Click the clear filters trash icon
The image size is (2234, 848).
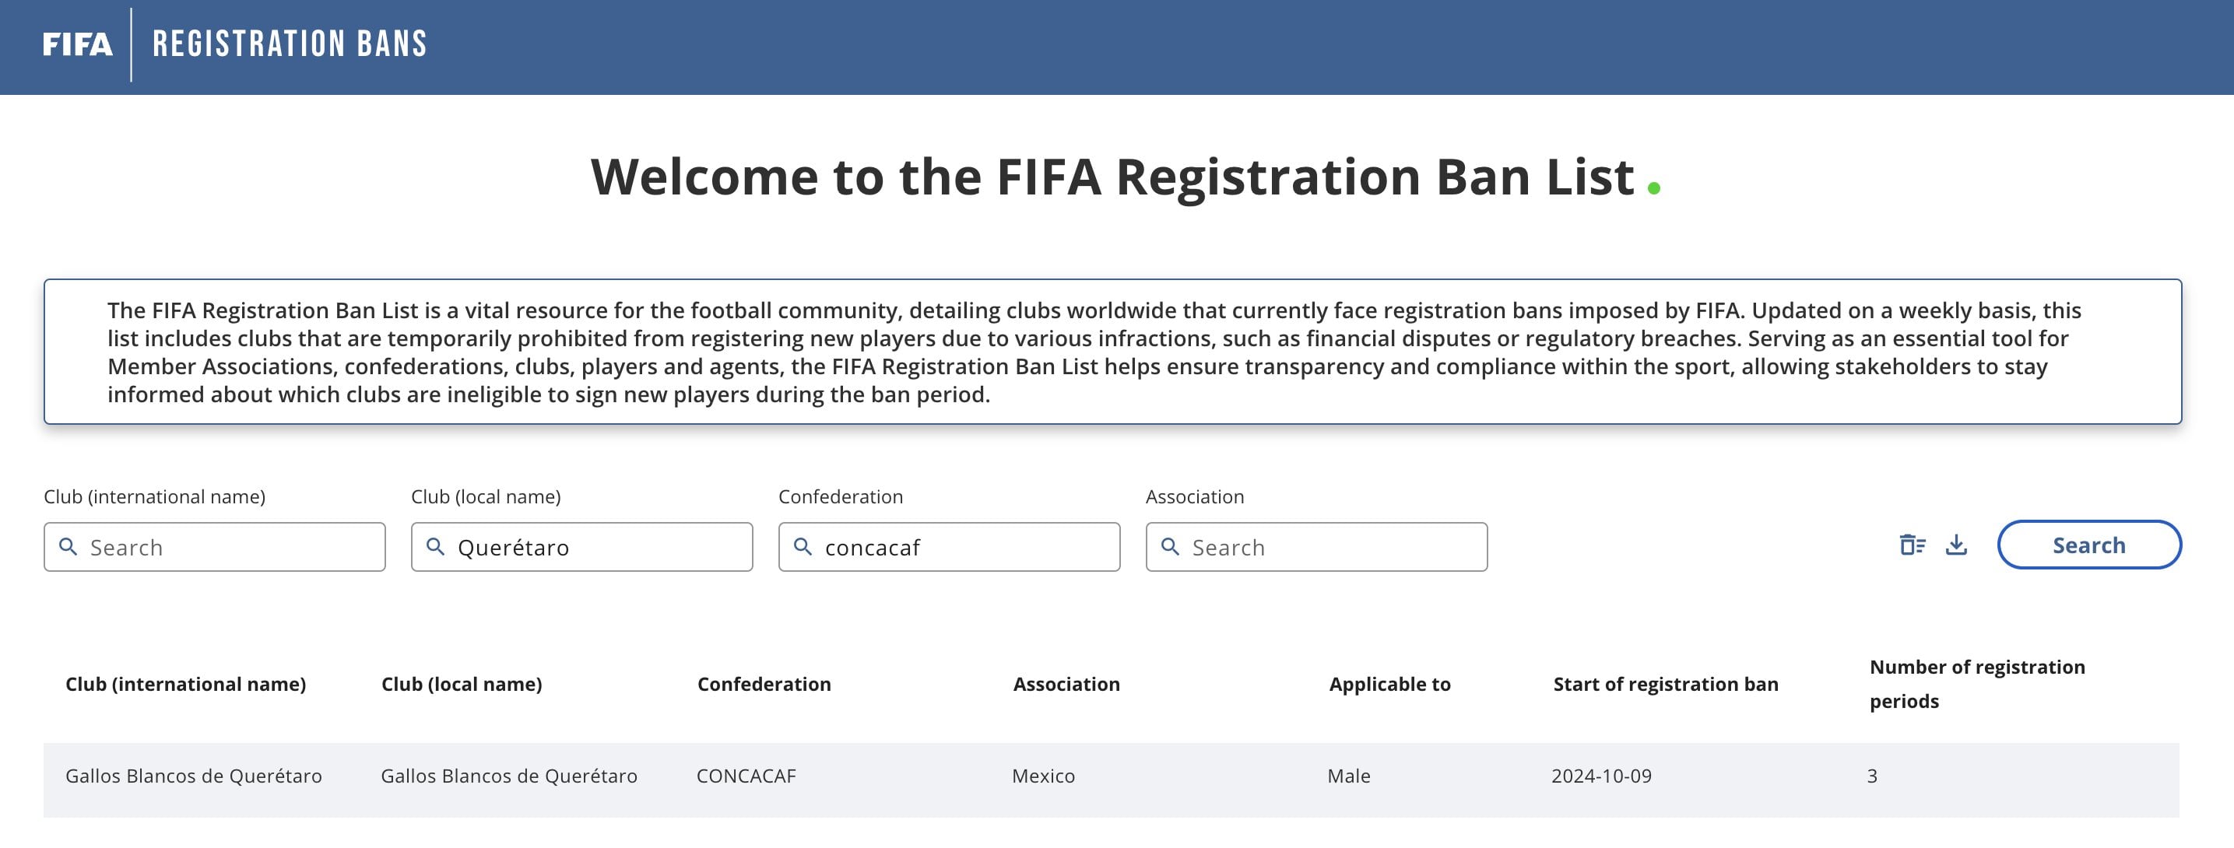click(1912, 545)
